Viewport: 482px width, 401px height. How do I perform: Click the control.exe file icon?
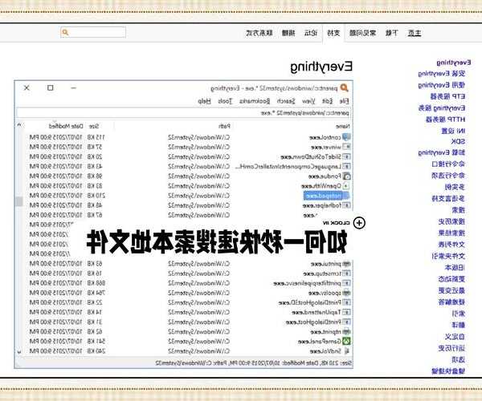click(x=346, y=138)
